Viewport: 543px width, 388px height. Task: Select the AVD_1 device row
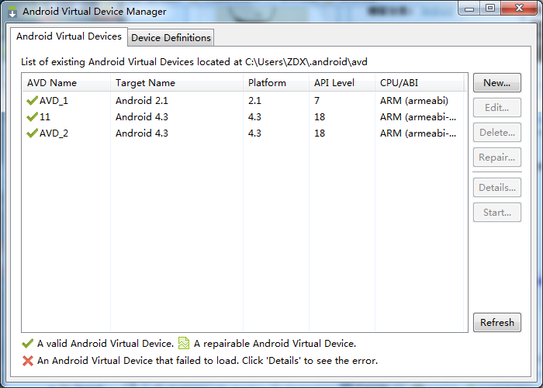(x=243, y=101)
